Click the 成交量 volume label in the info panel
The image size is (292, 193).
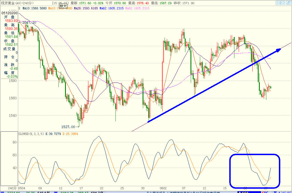click(x=9, y=49)
